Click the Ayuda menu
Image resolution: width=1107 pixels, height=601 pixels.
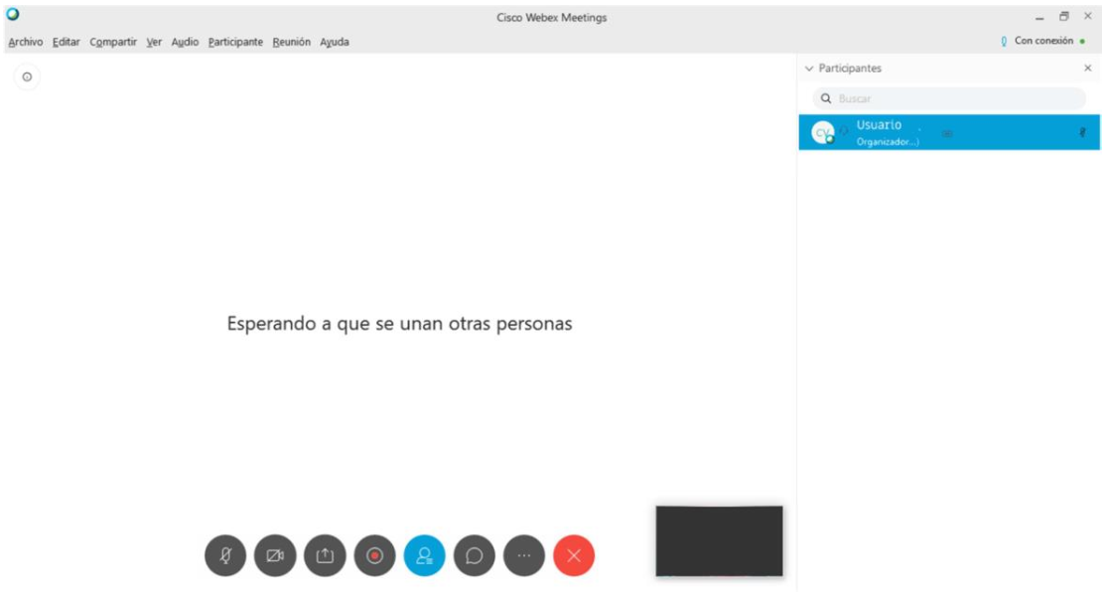pos(335,42)
